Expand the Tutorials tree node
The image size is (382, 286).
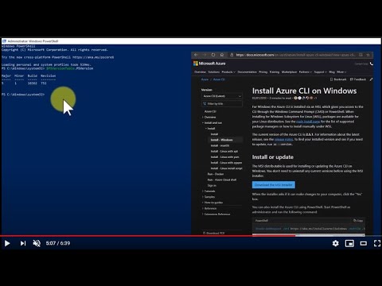click(x=209, y=191)
